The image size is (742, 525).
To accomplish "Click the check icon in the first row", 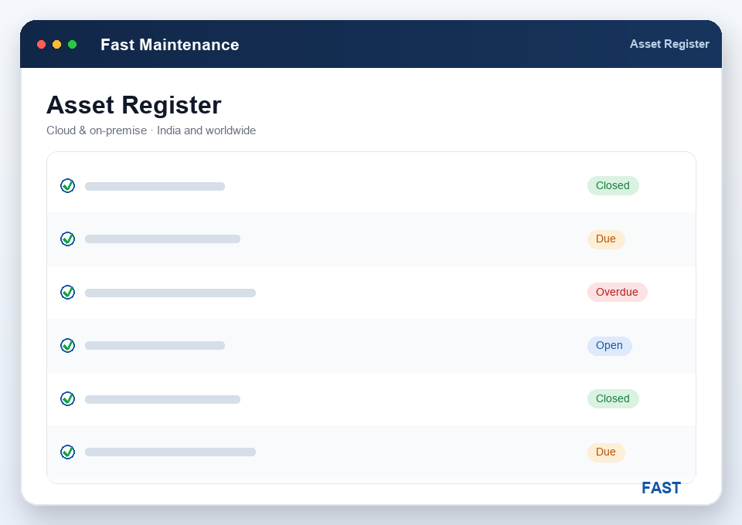I will click(68, 186).
